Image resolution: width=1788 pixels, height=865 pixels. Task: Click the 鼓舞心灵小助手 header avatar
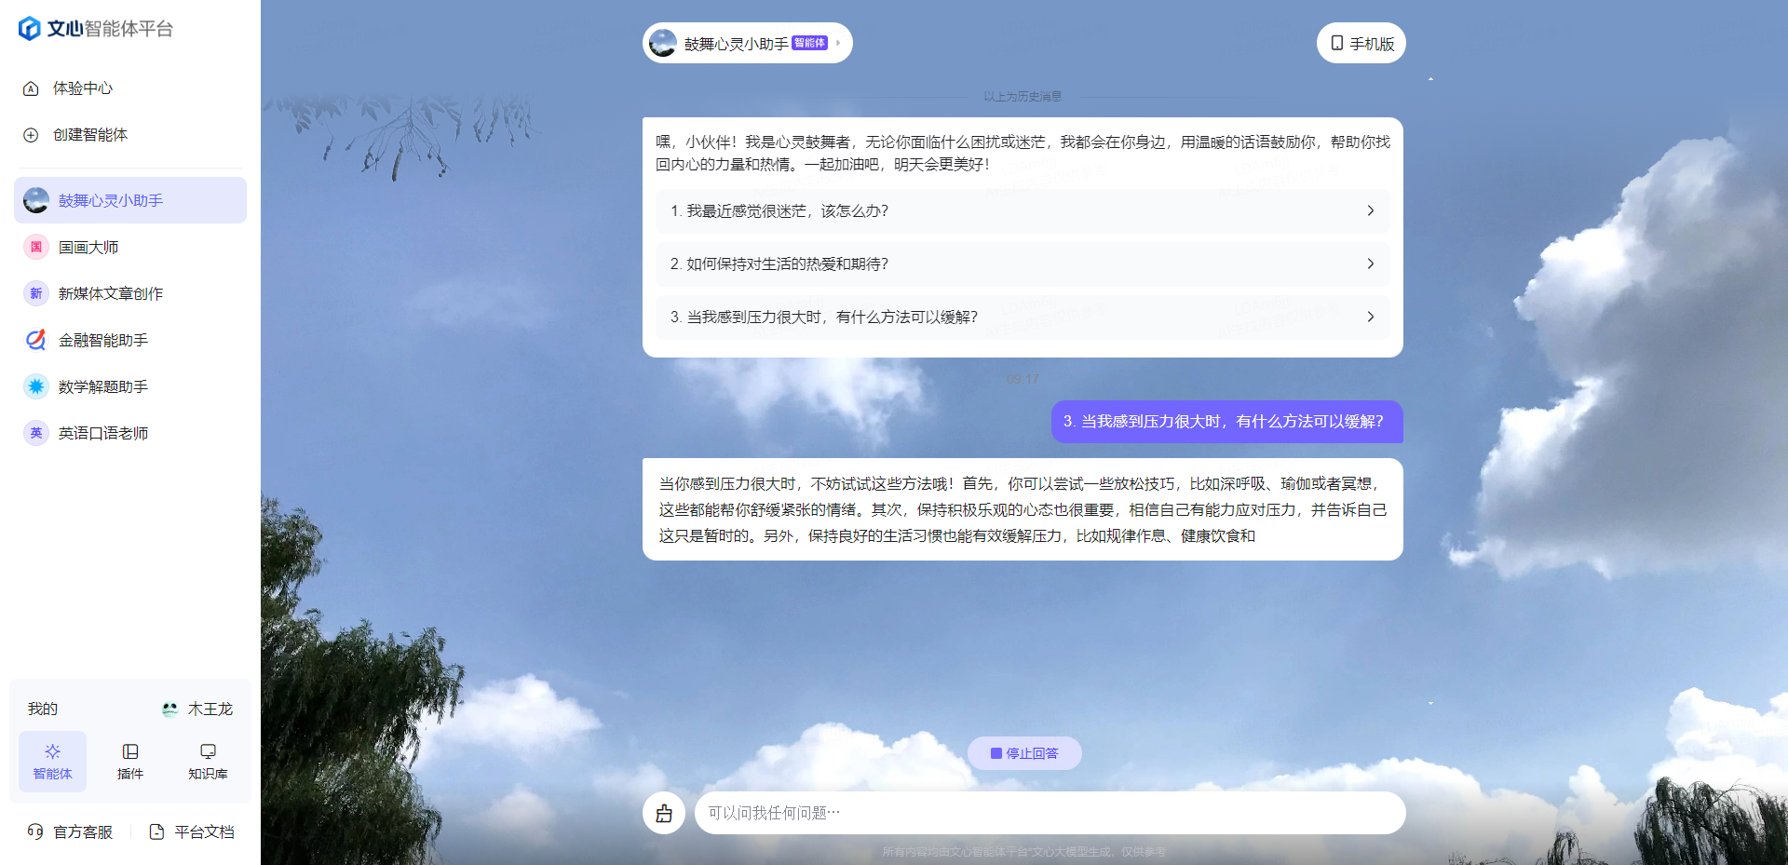[663, 43]
